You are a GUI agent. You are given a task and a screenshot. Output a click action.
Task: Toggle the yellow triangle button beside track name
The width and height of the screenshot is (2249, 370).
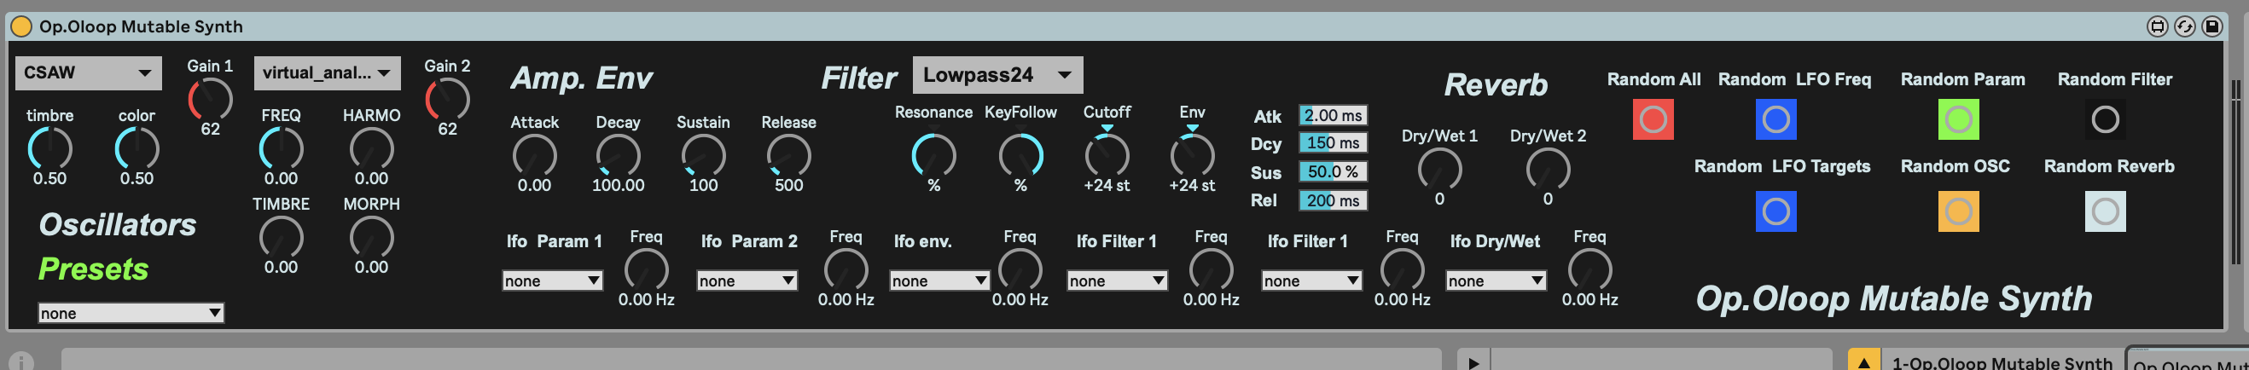[1863, 362]
